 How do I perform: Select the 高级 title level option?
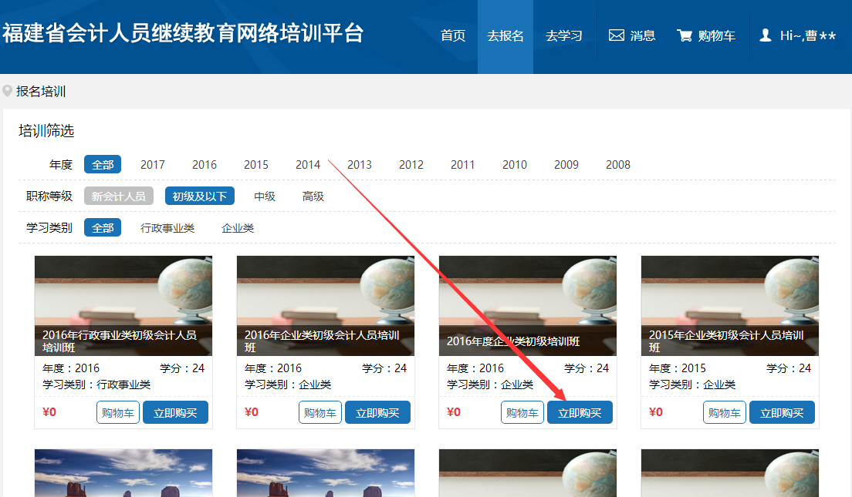pos(313,196)
